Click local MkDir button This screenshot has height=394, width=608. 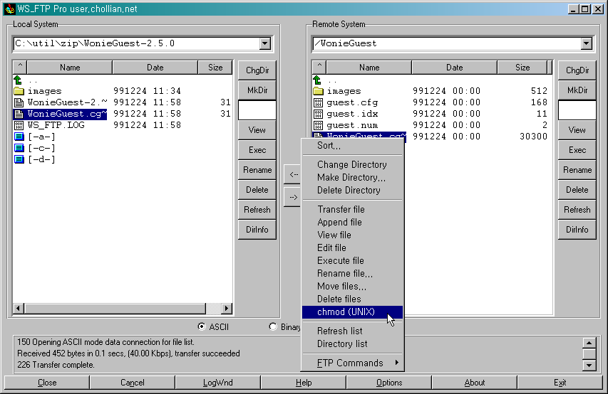click(x=257, y=90)
